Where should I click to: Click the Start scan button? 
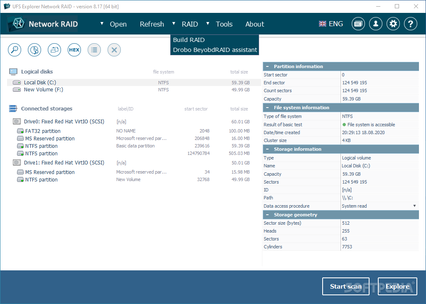tap(345, 286)
